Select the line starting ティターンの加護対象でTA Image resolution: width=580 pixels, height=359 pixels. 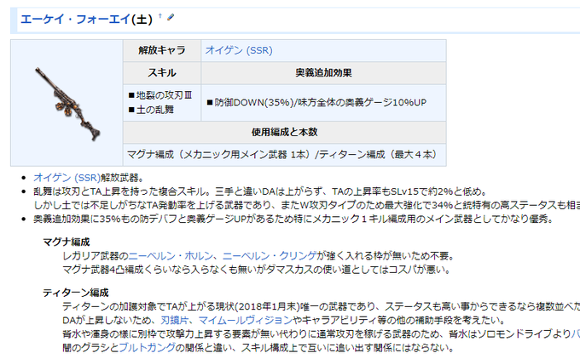(321, 306)
